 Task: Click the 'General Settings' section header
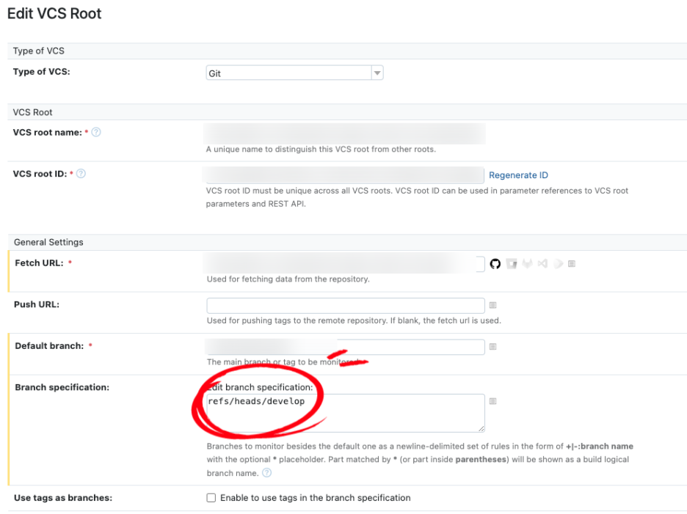pos(48,242)
